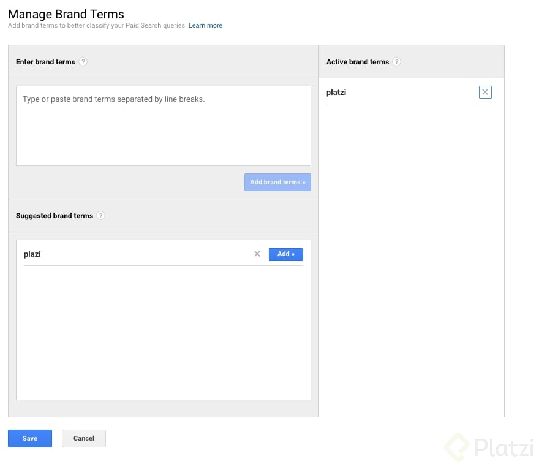Select the suggested term plazi text

pos(32,254)
